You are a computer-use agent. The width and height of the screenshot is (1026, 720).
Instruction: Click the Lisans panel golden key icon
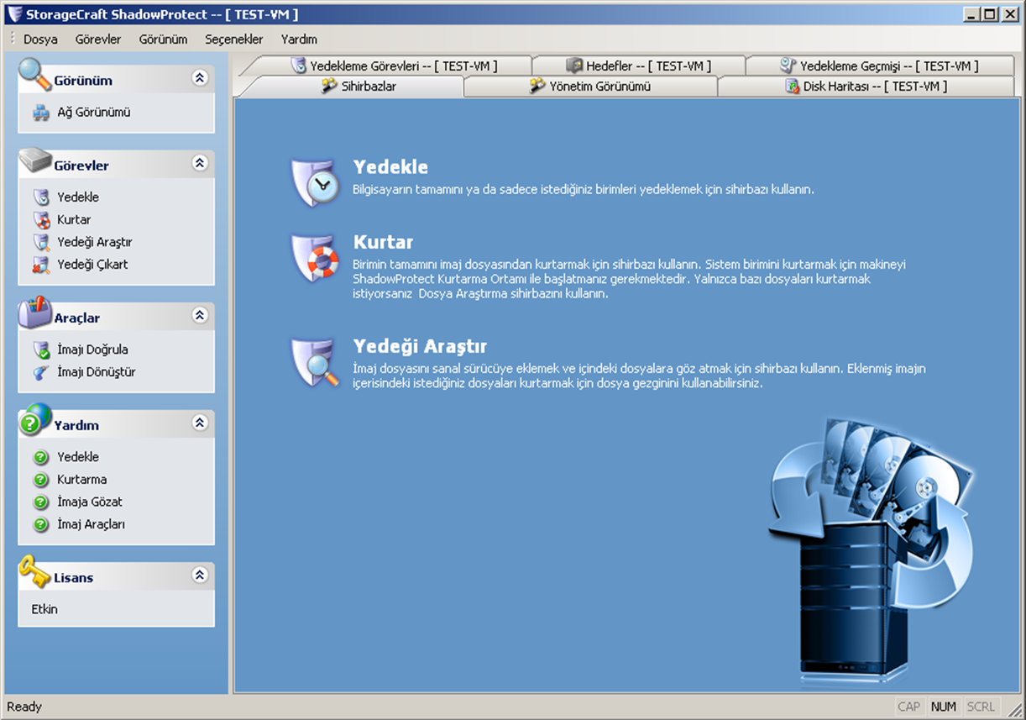(35, 571)
